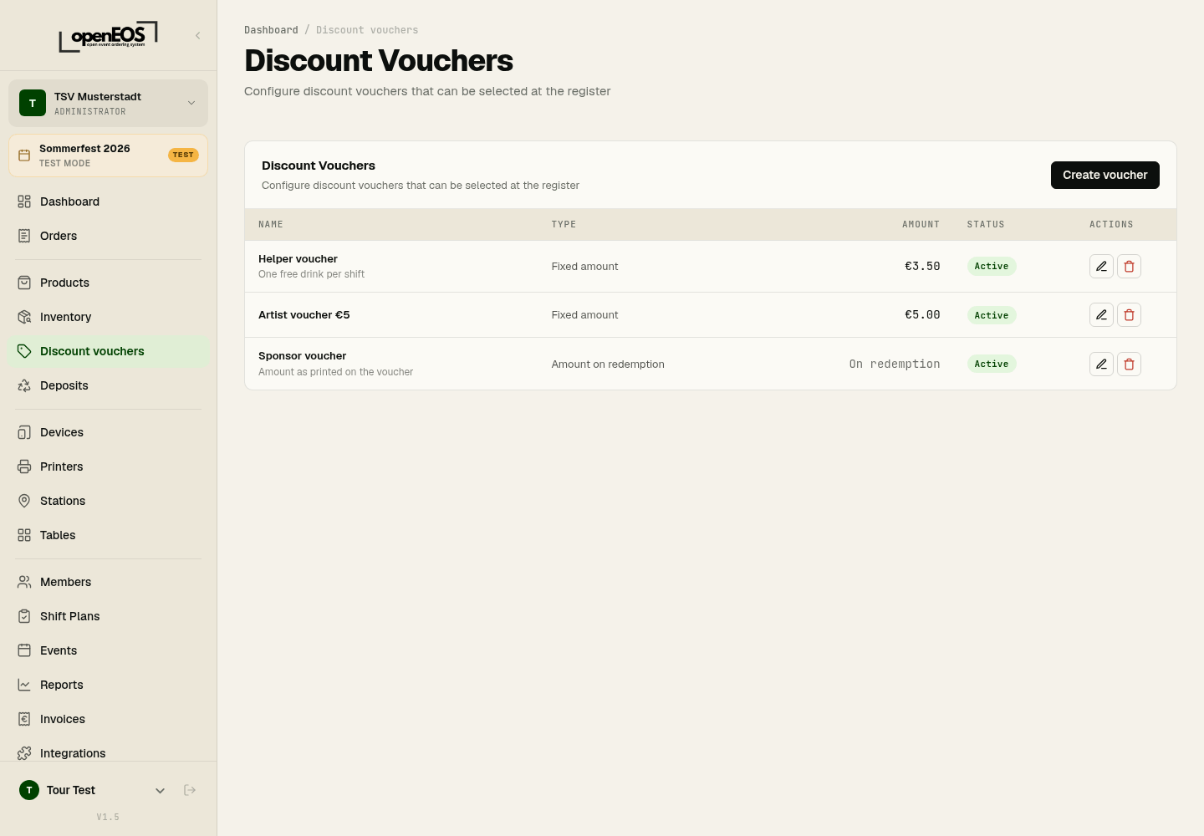Click the Members people icon
Viewport: 1204px width, 836px height.
pyautogui.click(x=24, y=582)
